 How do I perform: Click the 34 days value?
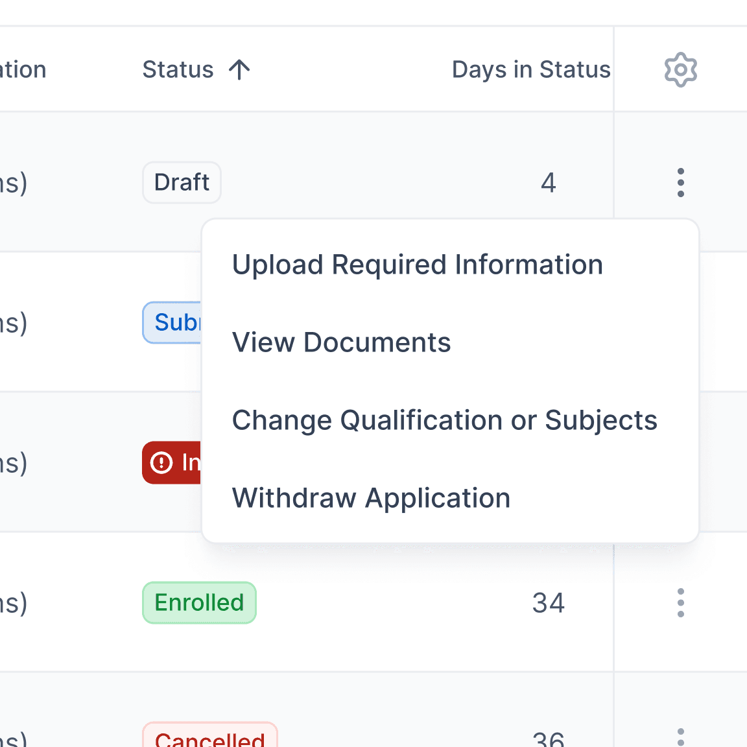click(x=549, y=603)
